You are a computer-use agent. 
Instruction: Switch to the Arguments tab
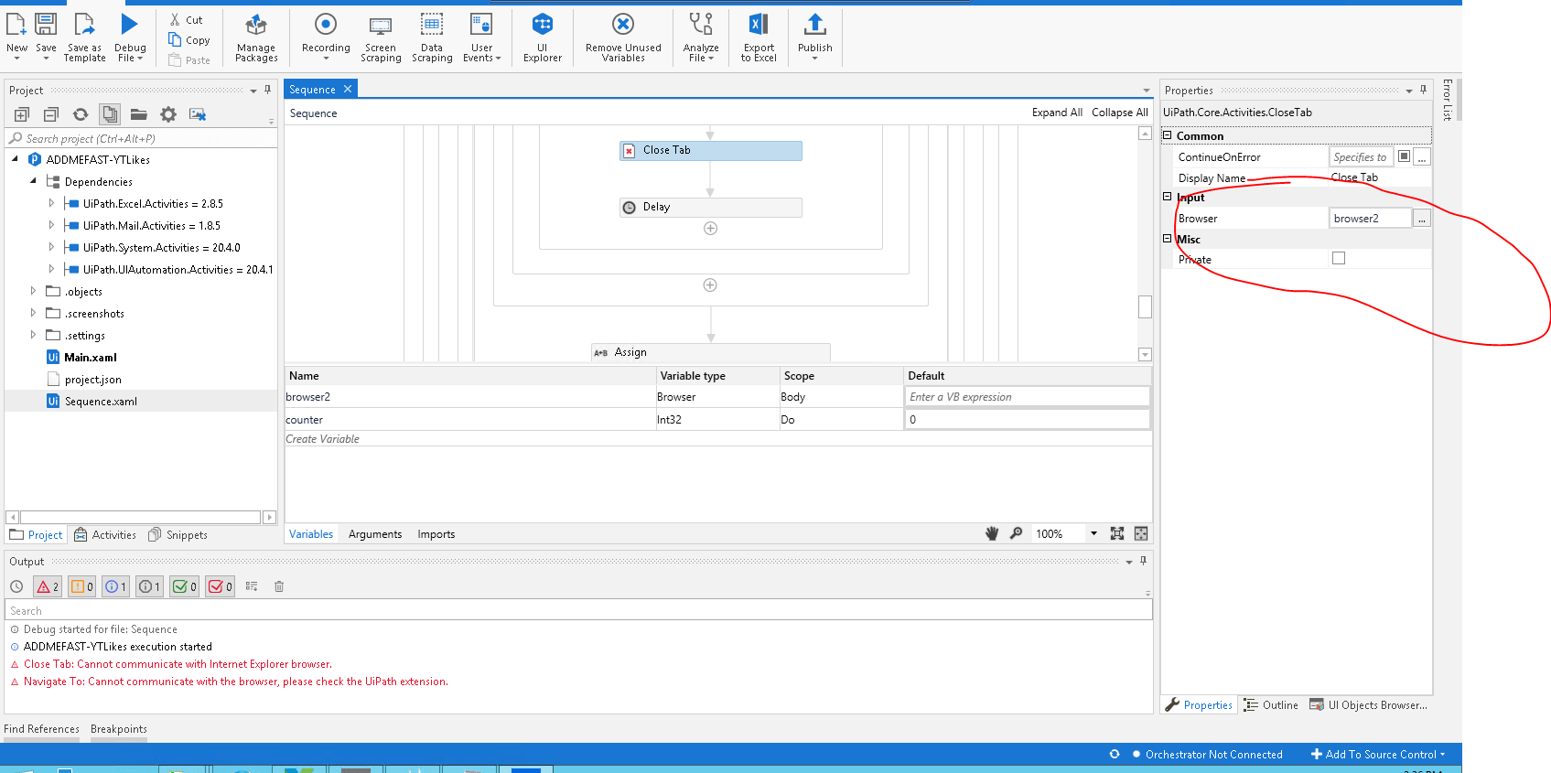pos(374,534)
